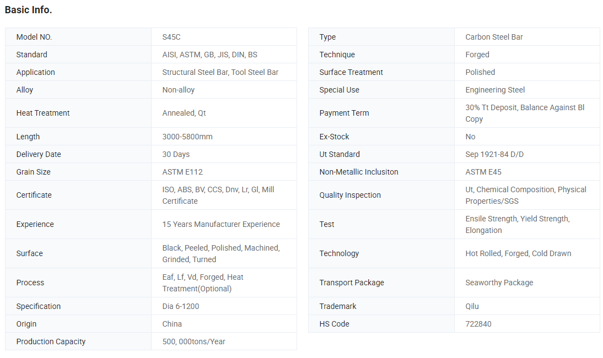The height and width of the screenshot is (358, 603).
Task: Select the ASTM E45 inclusion value
Action: pos(483,172)
